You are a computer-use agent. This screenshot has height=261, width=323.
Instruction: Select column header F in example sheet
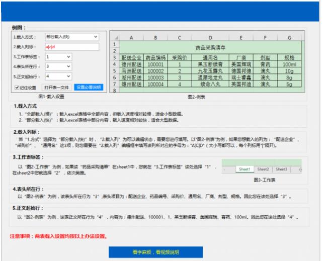pos(265,38)
